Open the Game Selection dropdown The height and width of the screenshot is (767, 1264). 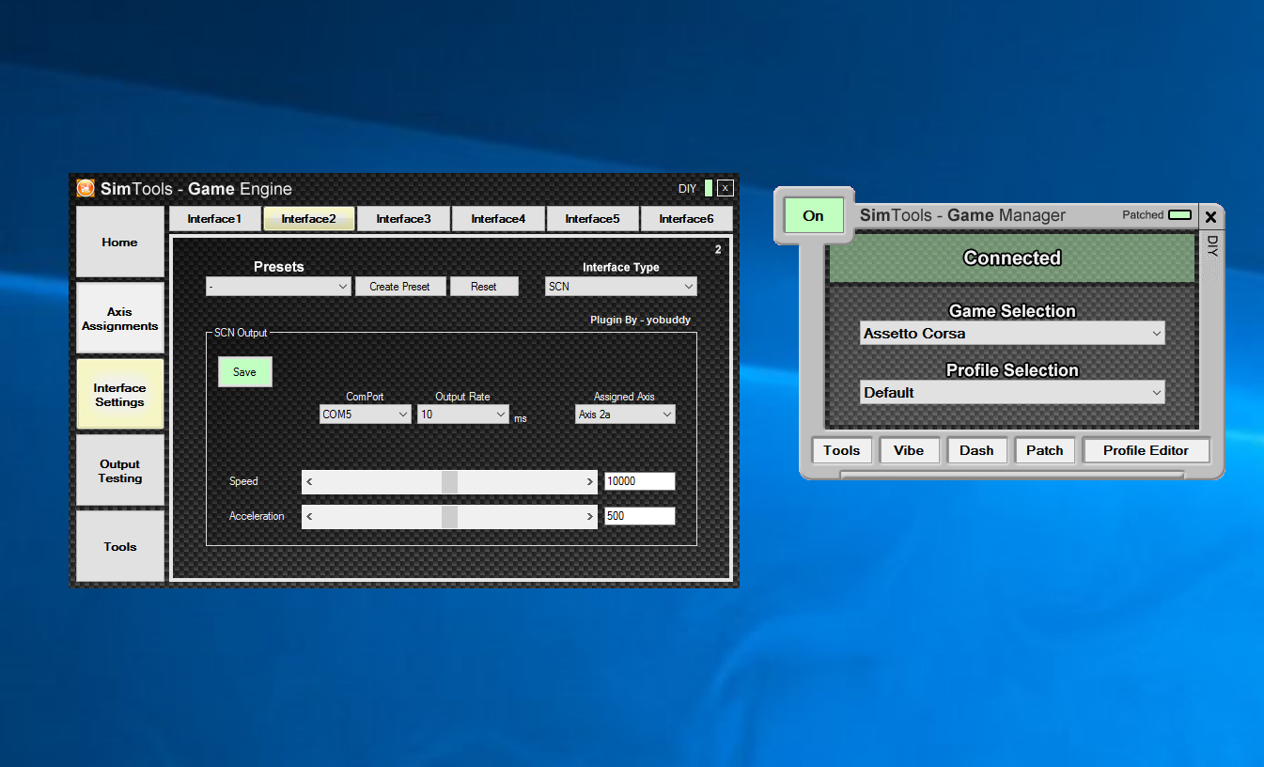1012,334
